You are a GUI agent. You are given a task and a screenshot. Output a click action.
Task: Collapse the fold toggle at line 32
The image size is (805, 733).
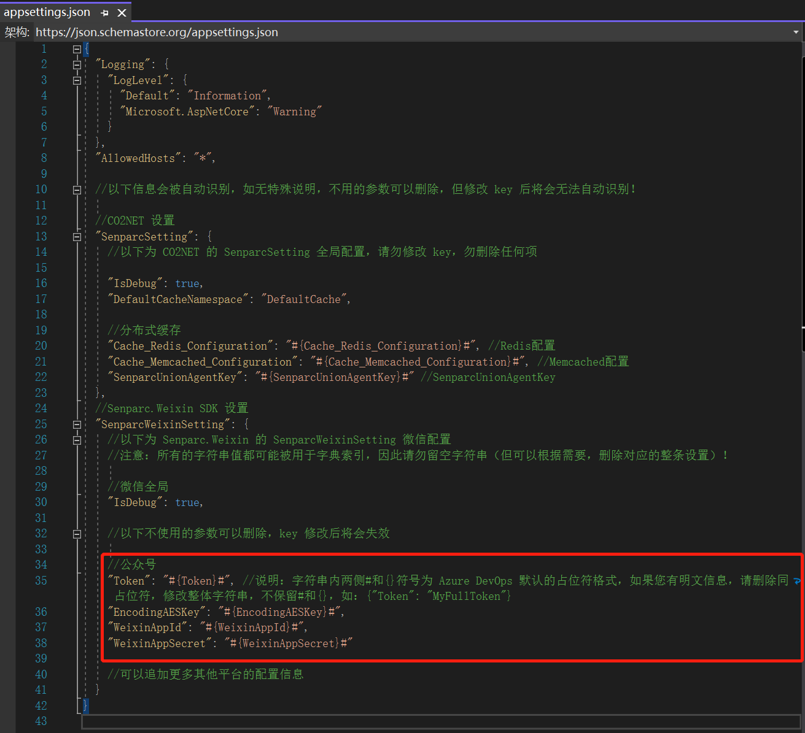click(77, 534)
